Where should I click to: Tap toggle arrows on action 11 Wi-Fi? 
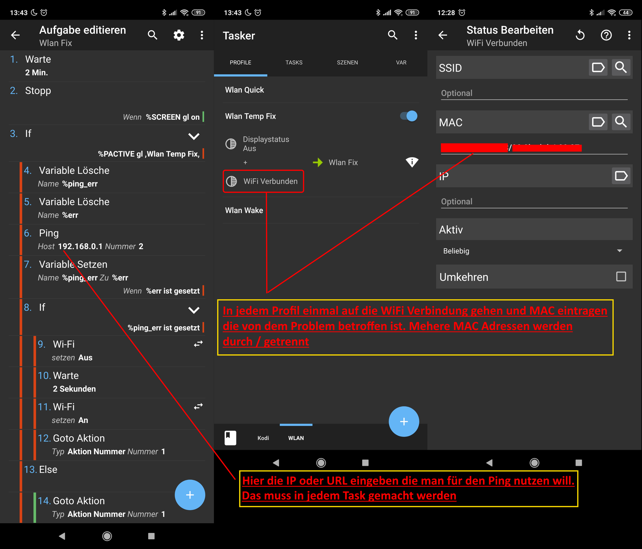[198, 406]
